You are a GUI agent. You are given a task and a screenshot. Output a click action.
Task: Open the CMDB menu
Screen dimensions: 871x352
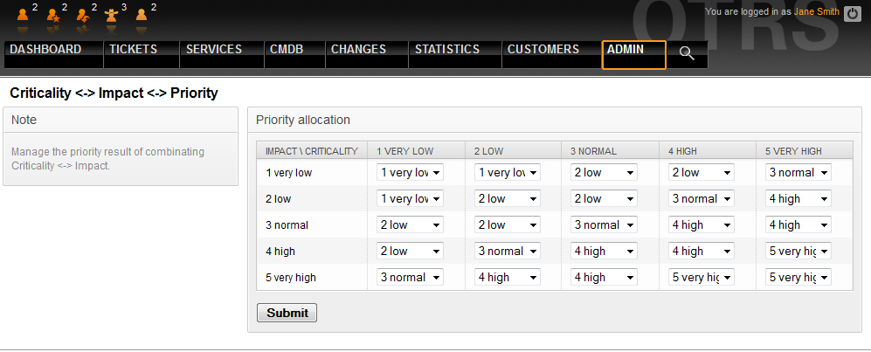(292, 50)
